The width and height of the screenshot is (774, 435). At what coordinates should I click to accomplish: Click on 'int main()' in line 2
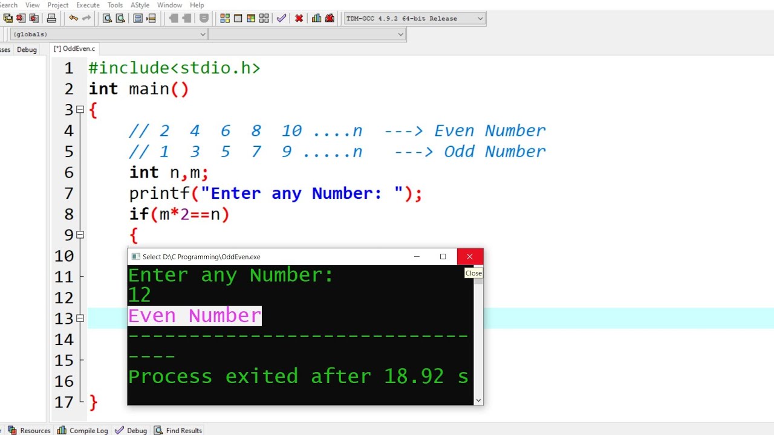(x=138, y=89)
